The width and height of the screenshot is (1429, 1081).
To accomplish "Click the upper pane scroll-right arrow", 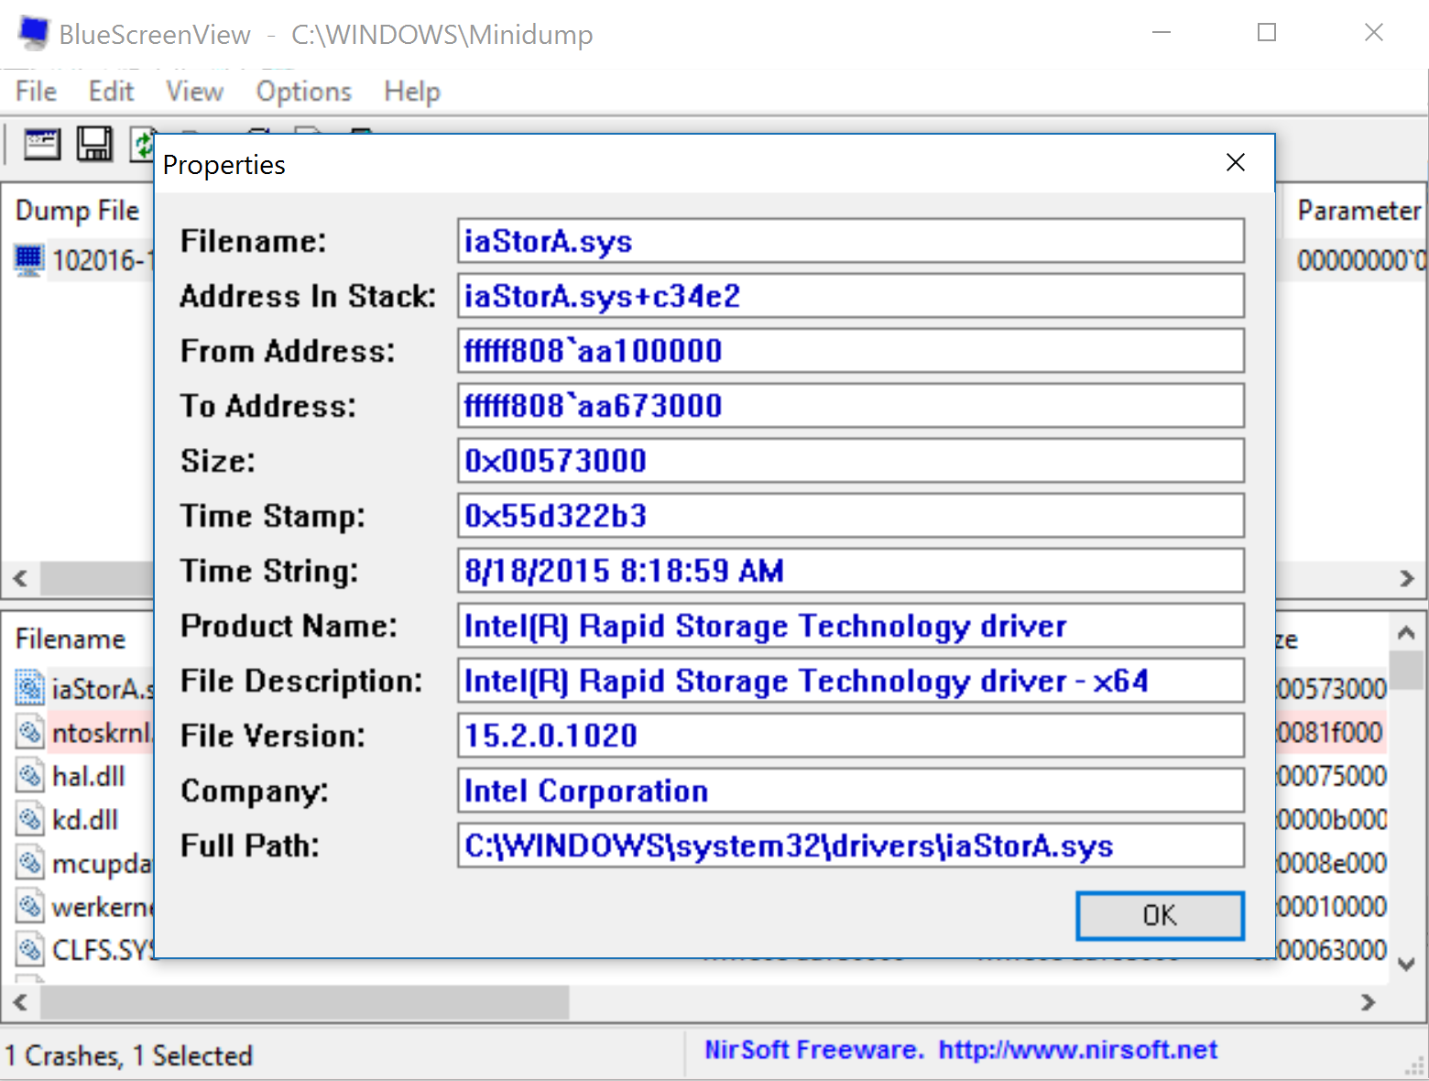I will [x=1407, y=578].
